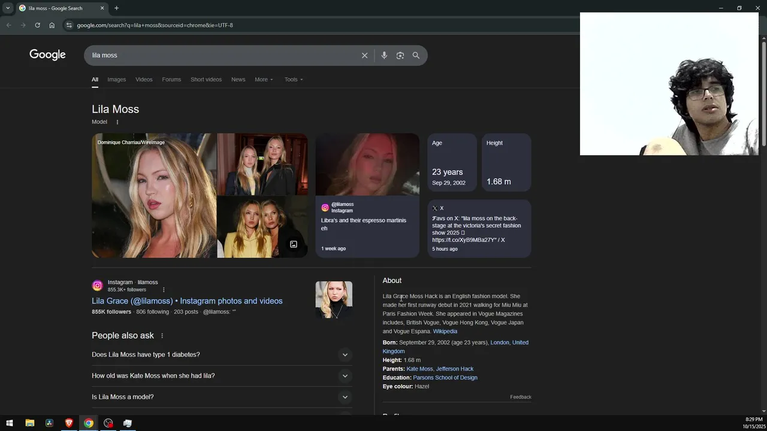Open the photo of two women in dark coats

pos(262,164)
